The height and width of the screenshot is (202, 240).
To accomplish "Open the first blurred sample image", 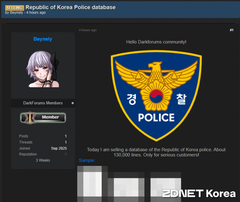I will pyautogui.click(x=92, y=184).
